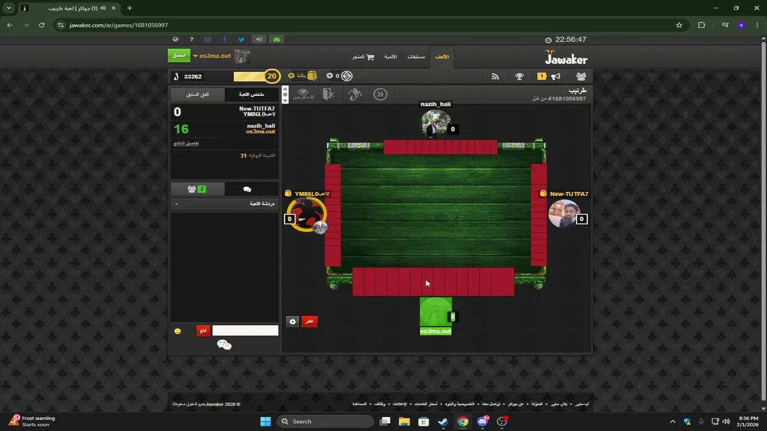The width and height of the screenshot is (767, 431).
Task: Open Windows Start menu
Action: 265,421
